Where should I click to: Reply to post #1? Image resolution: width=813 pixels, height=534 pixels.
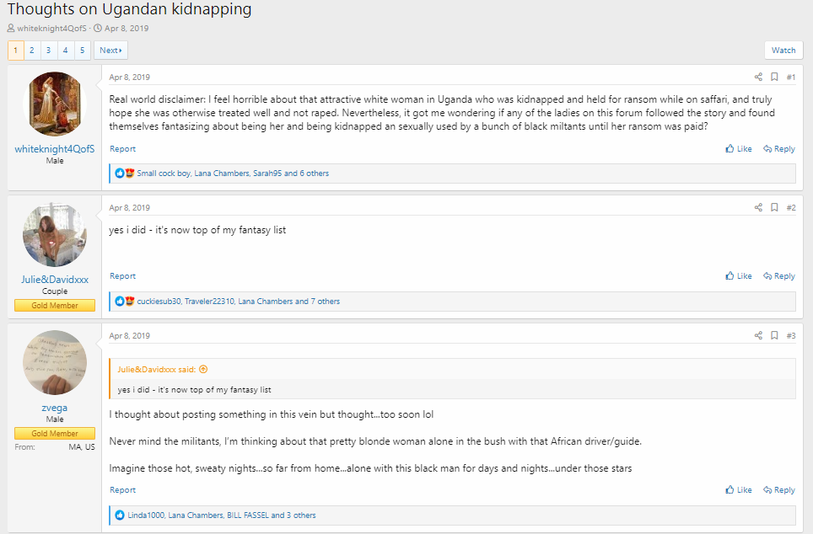point(778,148)
